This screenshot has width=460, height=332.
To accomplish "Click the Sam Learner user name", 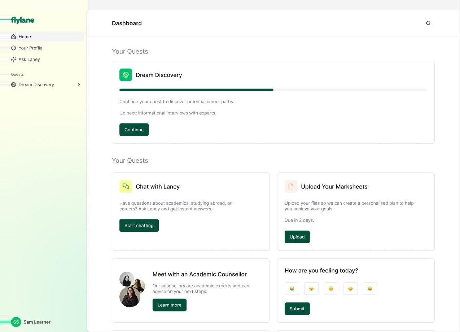I will pyautogui.click(x=37, y=322).
